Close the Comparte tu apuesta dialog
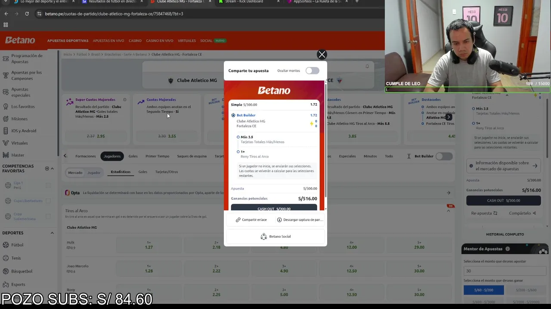 click(x=322, y=55)
